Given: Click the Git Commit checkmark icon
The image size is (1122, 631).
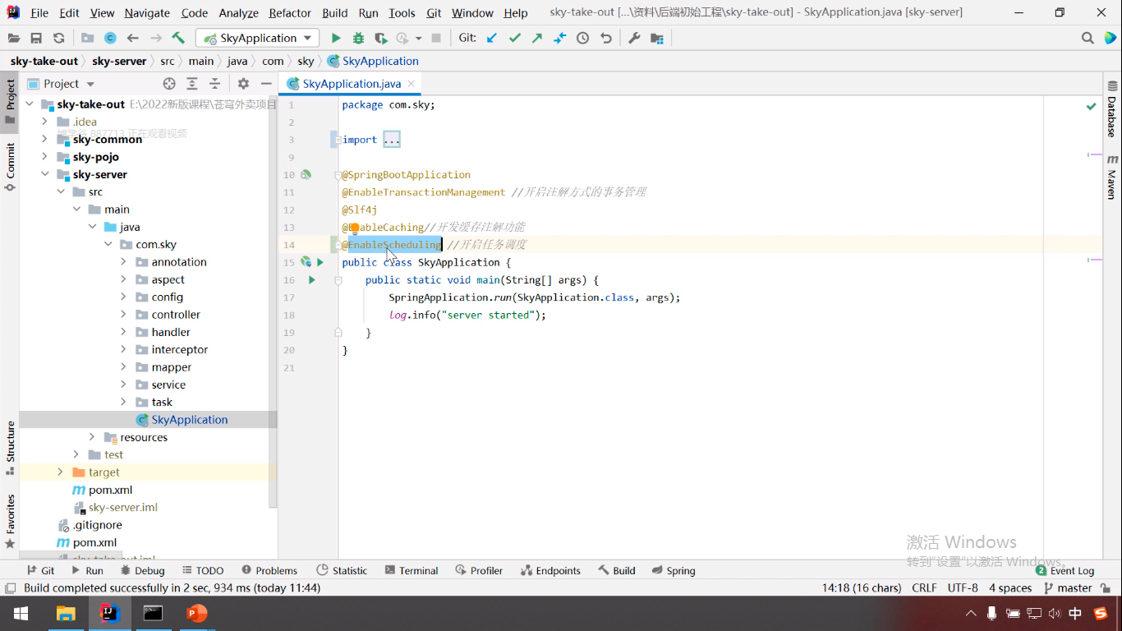Looking at the screenshot, I should coord(515,39).
